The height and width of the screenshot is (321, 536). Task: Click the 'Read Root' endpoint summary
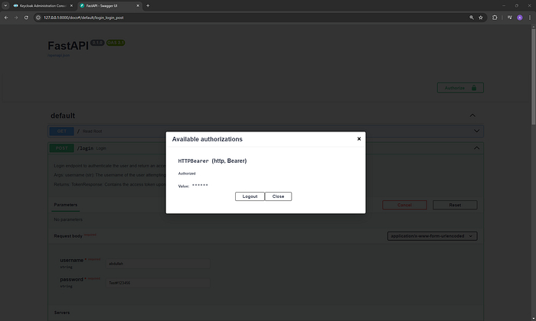[x=93, y=131]
